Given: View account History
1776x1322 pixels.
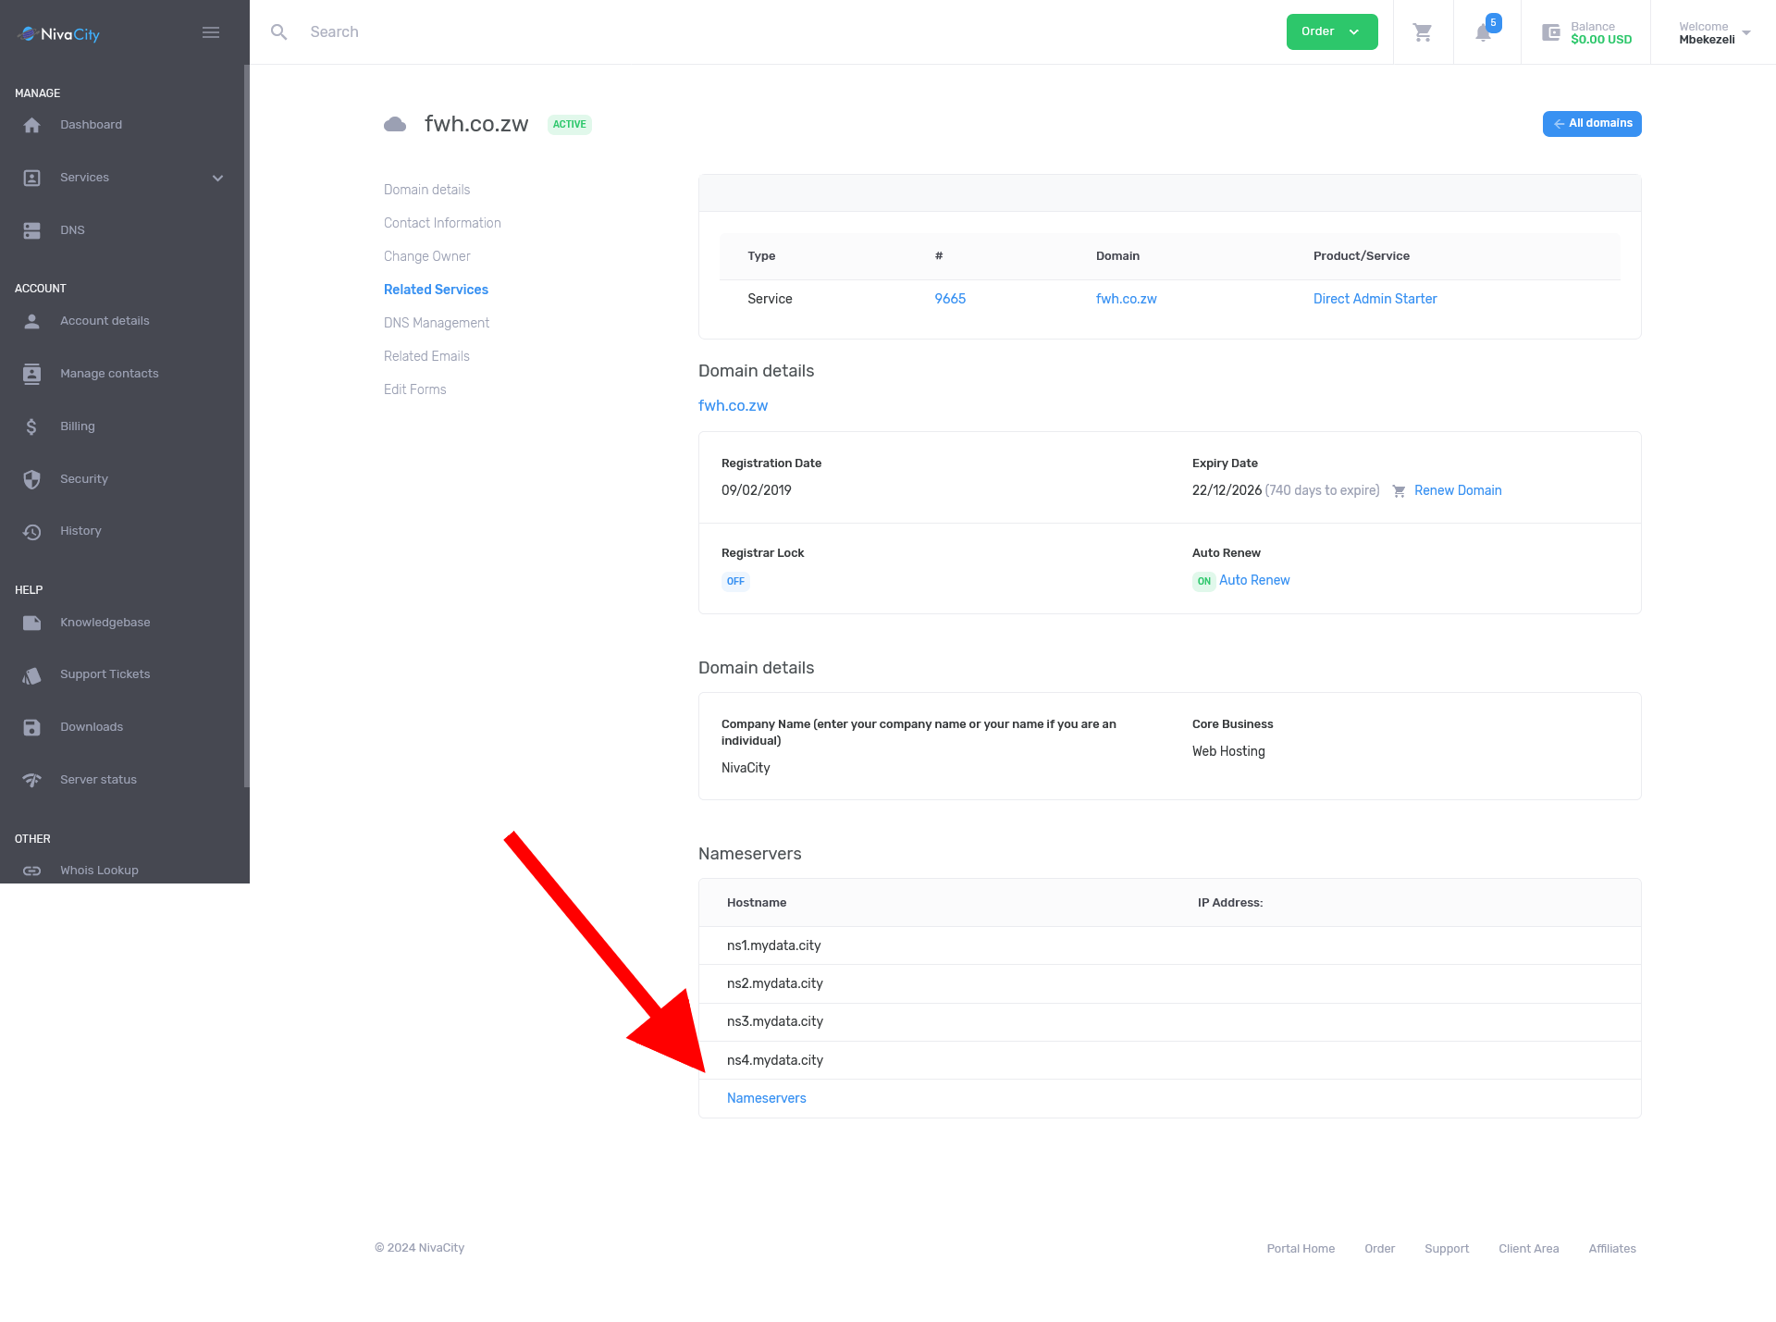Looking at the screenshot, I should [80, 530].
